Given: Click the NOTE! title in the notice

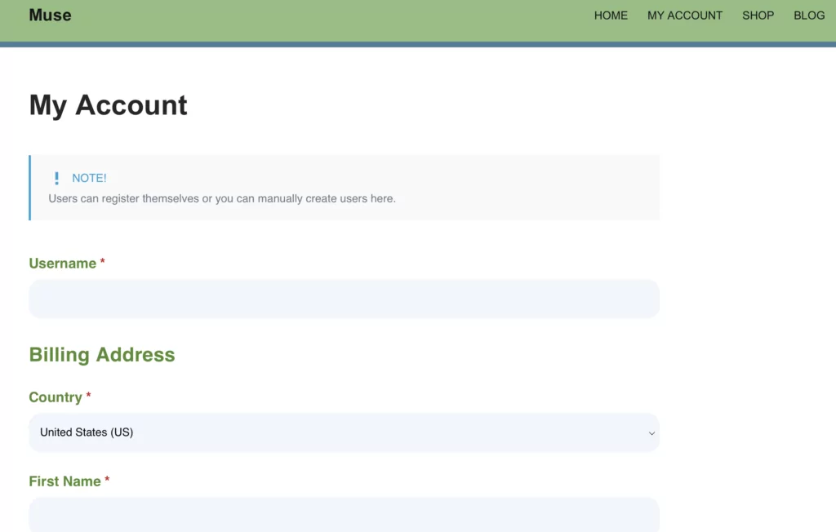Looking at the screenshot, I should 89,178.
